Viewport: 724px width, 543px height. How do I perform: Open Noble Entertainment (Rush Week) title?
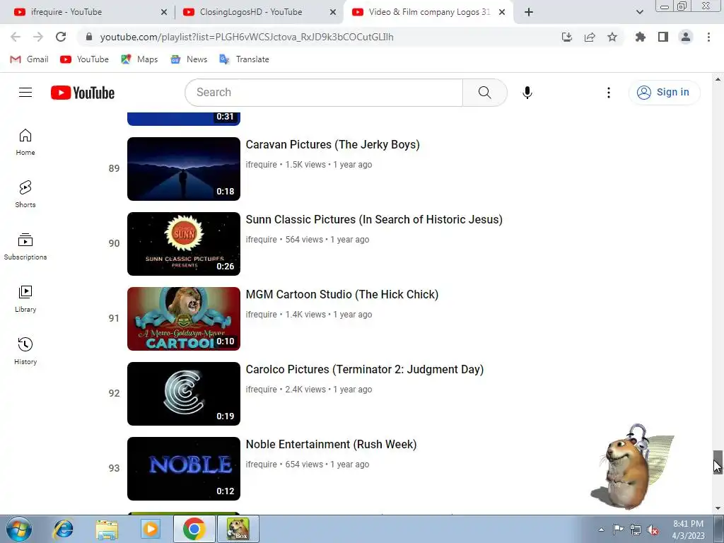(x=331, y=444)
